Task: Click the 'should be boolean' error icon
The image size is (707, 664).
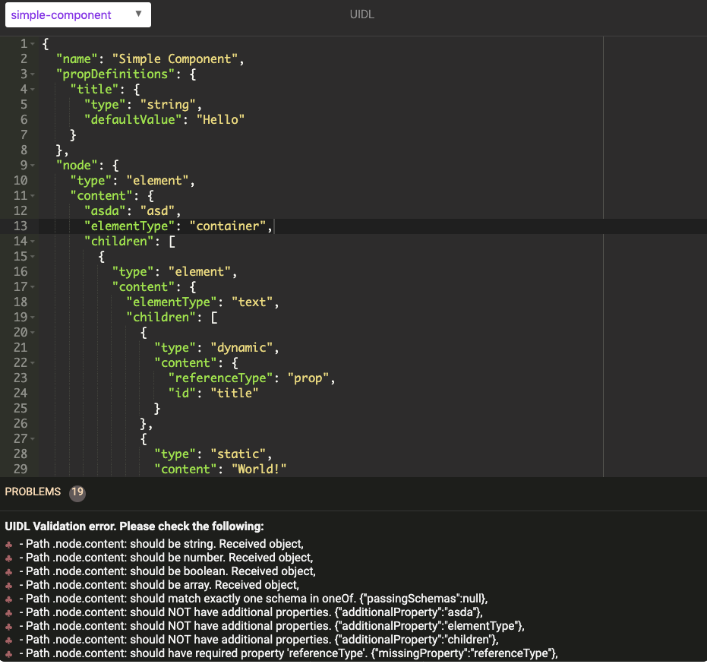Action: coord(8,572)
